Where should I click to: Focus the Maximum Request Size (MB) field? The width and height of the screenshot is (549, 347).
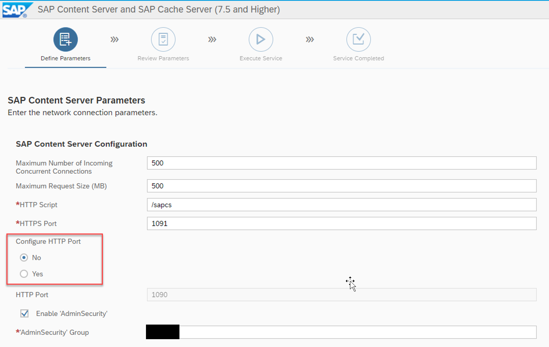coord(341,186)
